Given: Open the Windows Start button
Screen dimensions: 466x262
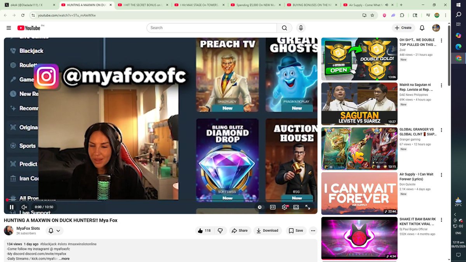Looking at the screenshot, I should pos(458,5).
